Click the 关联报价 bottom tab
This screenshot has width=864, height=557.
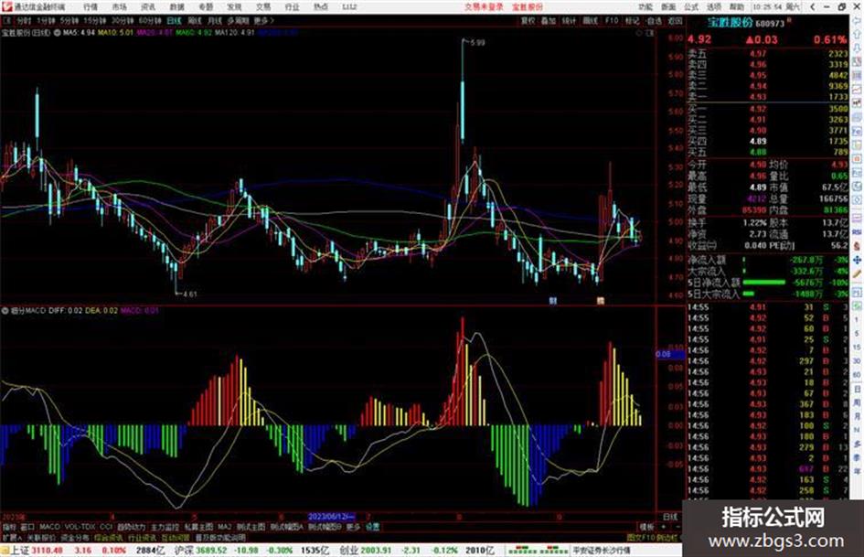[x=41, y=538]
